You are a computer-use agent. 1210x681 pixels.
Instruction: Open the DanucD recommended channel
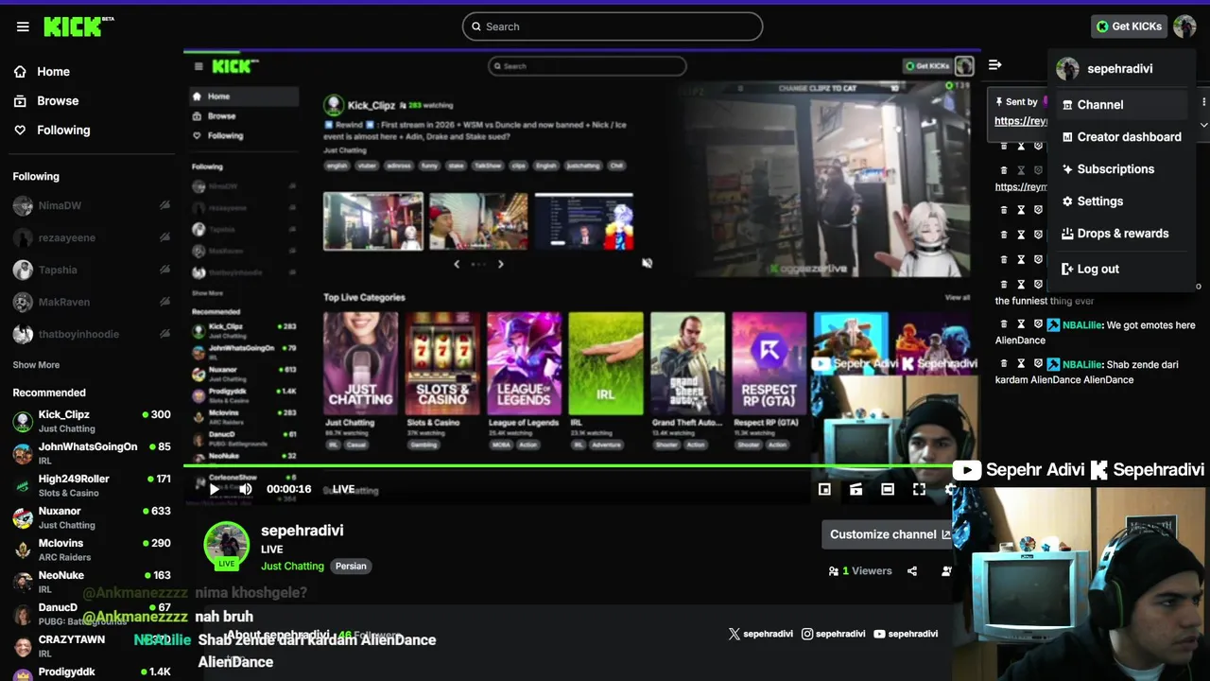91,614
